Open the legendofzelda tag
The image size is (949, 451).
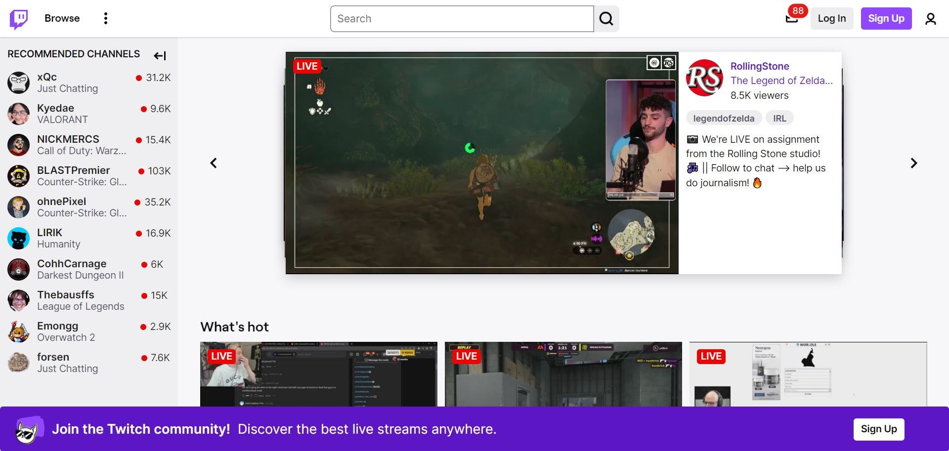click(x=724, y=118)
